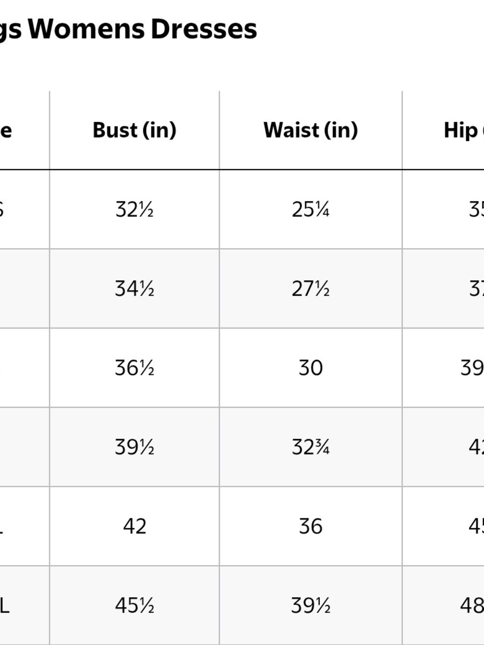Click the partially visible Size column header
The width and height of the screenshot is (484, 645).
click(6, 131)
